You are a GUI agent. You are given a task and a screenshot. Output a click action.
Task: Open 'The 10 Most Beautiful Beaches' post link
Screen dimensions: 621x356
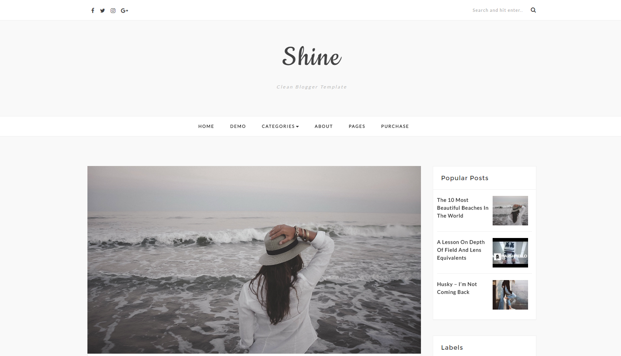pos(462,208)
